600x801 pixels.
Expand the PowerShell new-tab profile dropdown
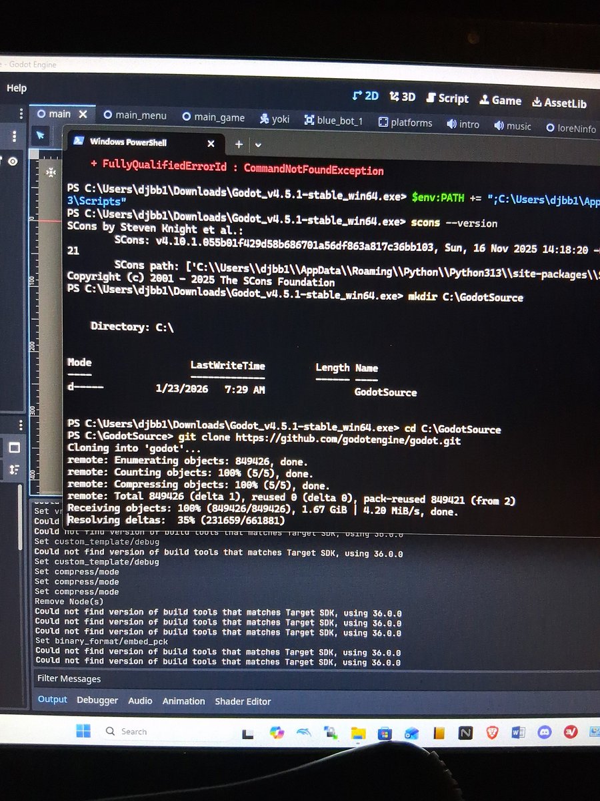click(x=258, y=145)
